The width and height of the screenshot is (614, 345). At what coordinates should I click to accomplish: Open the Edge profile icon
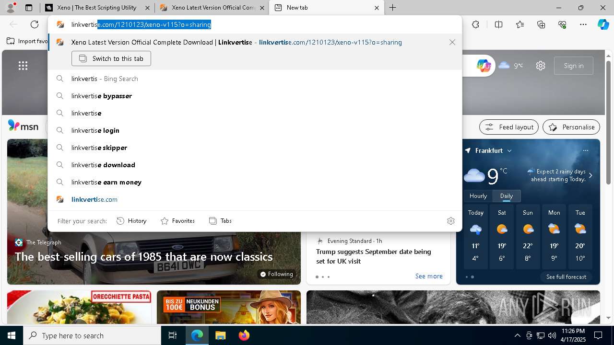click(x=10, y=8)
